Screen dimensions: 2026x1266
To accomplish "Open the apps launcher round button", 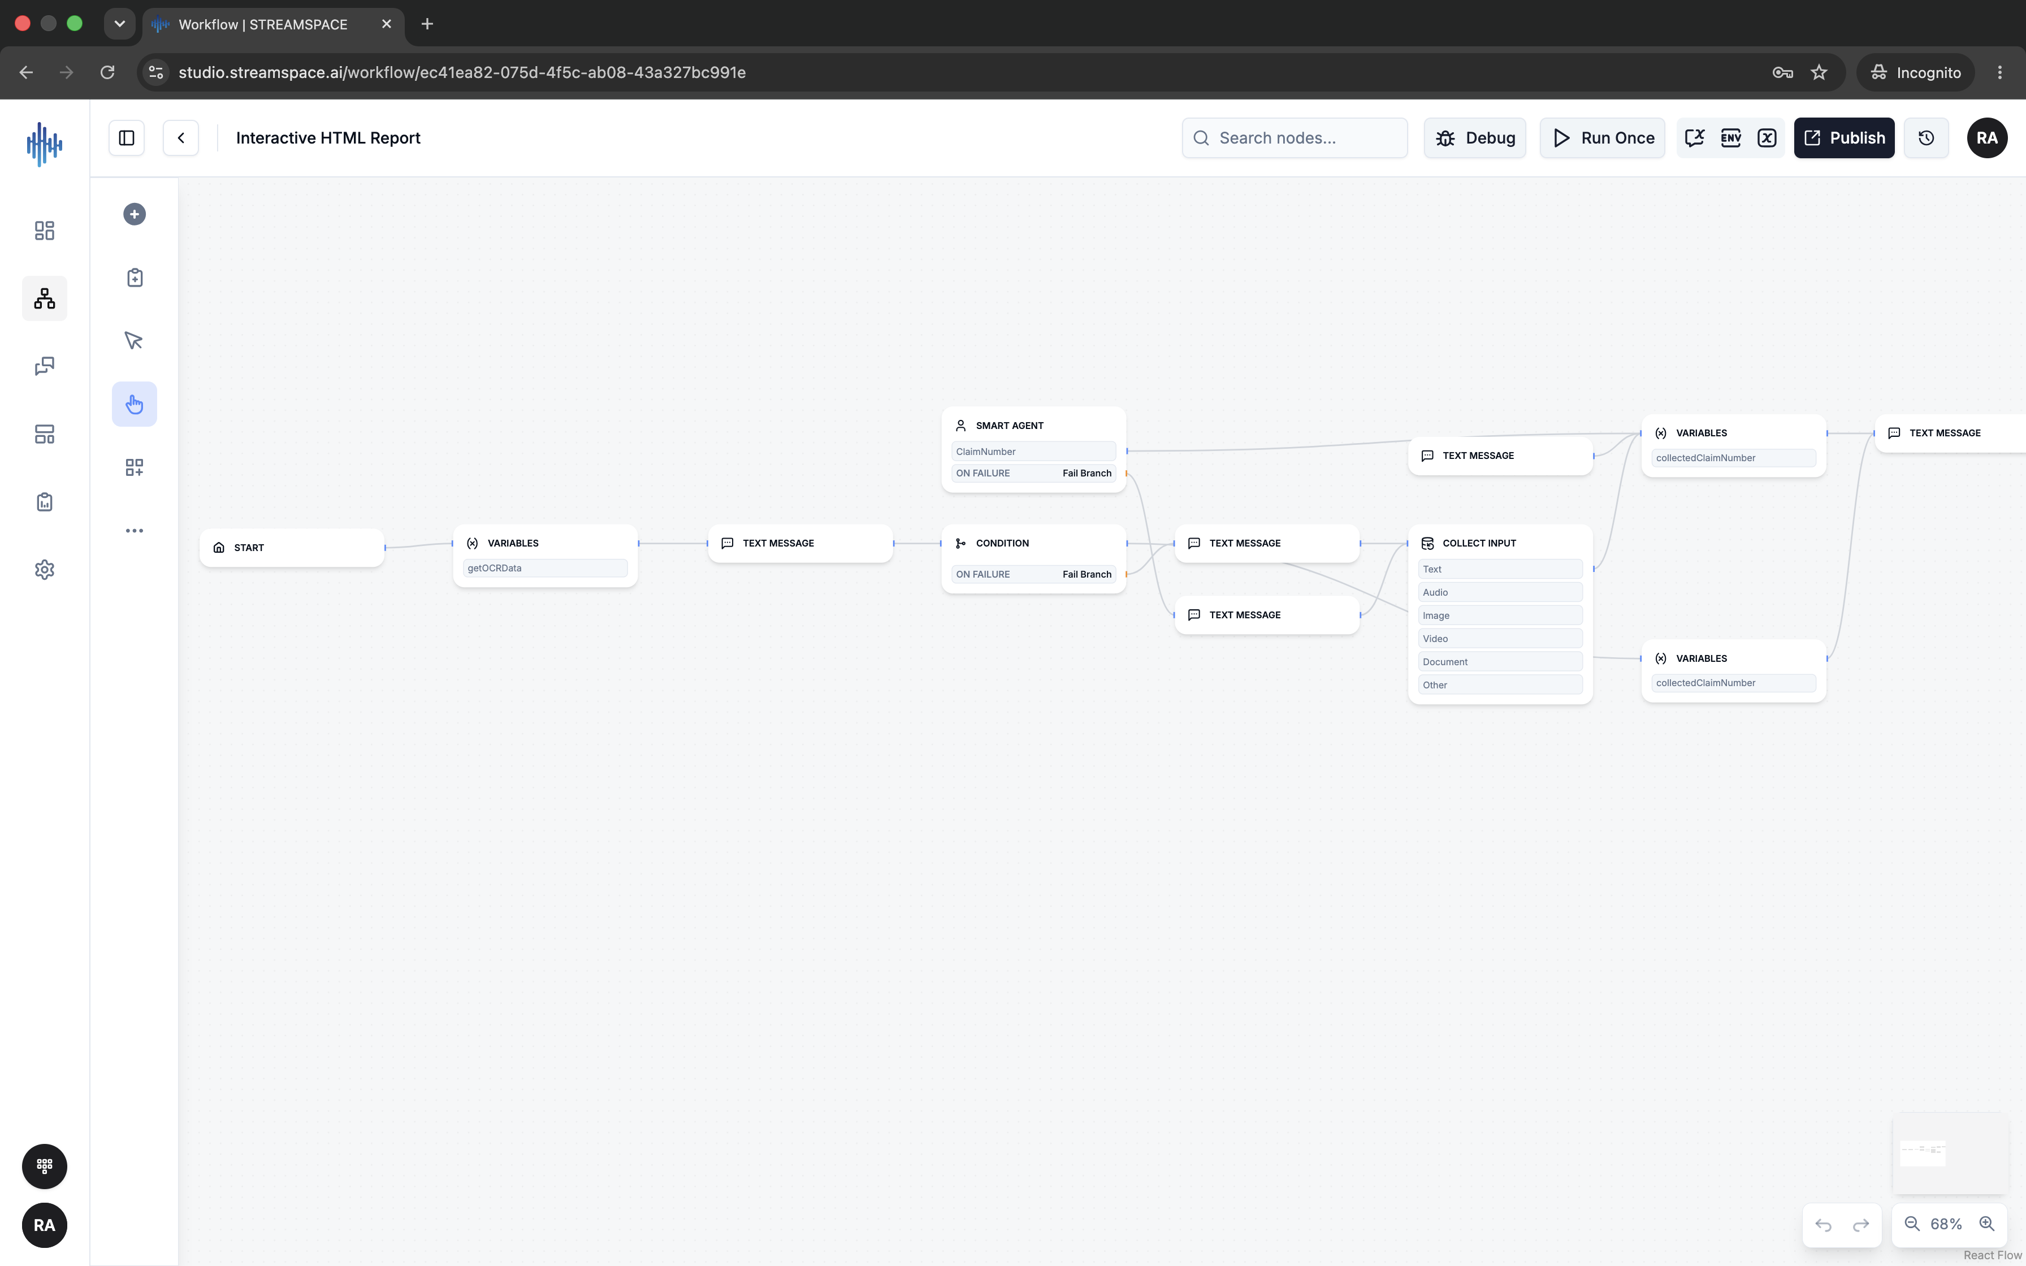I will (x=44, y=1167).
